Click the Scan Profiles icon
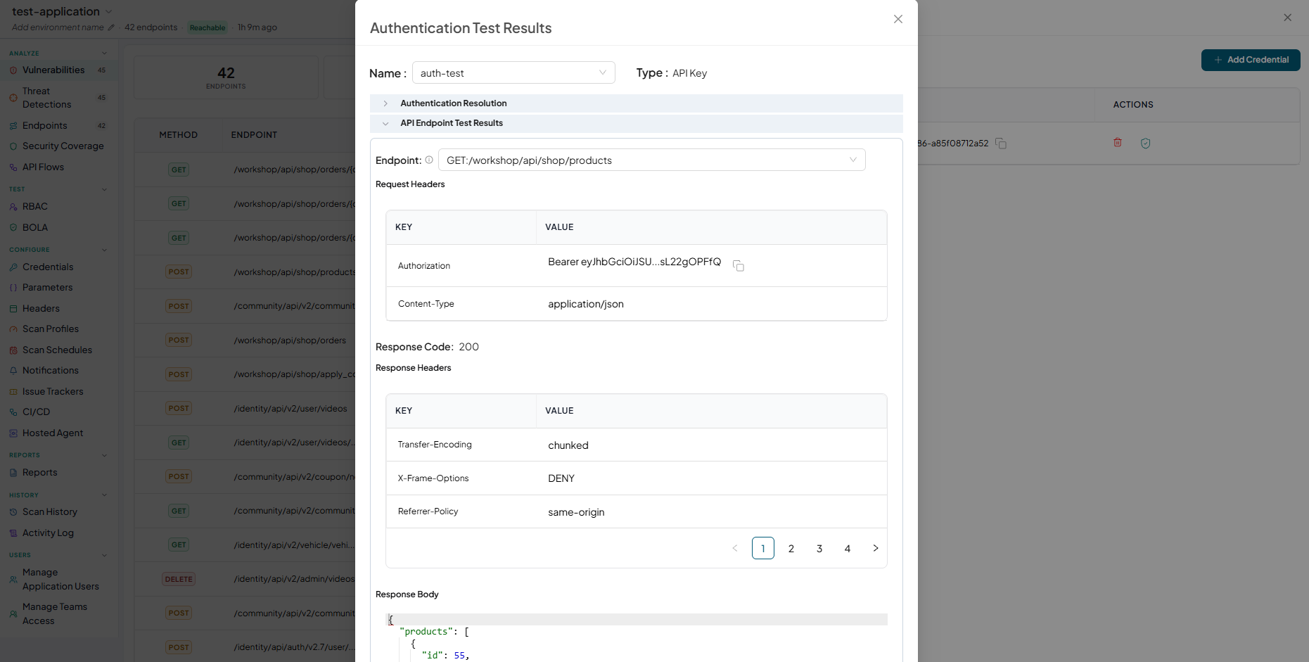 point(13,329)
